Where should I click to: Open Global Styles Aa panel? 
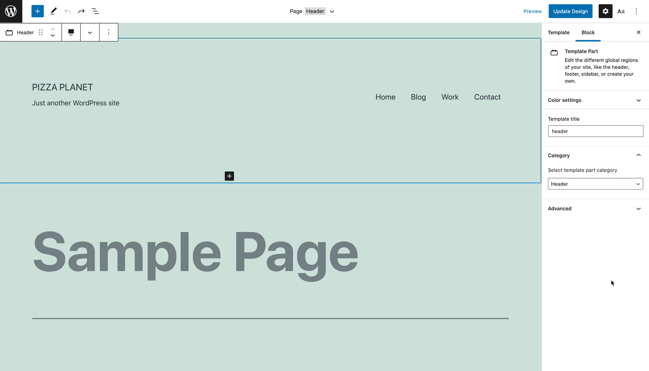(621, 11)
